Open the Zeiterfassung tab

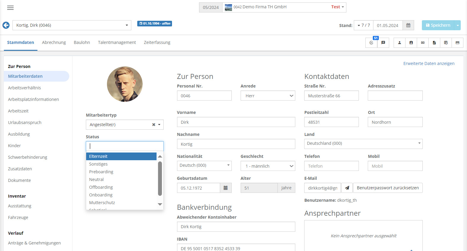pyautogui.click(x=157, y=42)
